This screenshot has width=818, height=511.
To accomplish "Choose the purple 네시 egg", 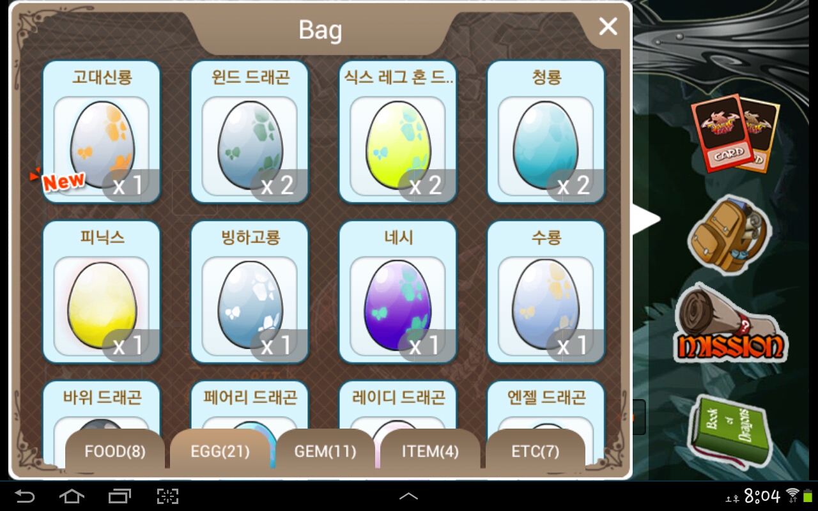I will (x=398, y=293).
